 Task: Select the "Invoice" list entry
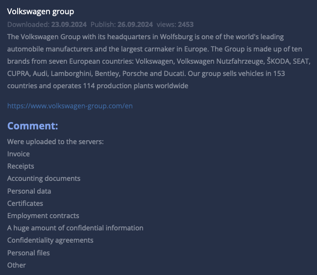tap(19, 154)
